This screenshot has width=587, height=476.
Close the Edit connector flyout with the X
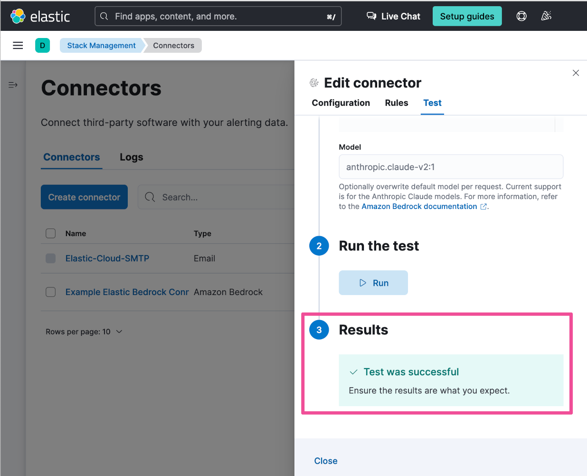tap(576, 73)
